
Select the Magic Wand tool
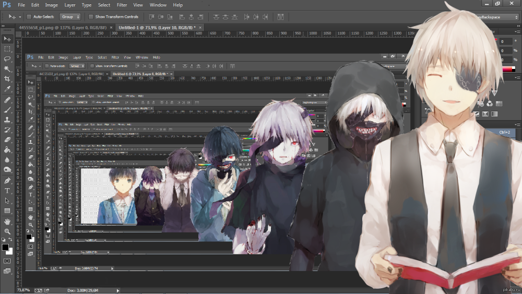pos(7,69)
